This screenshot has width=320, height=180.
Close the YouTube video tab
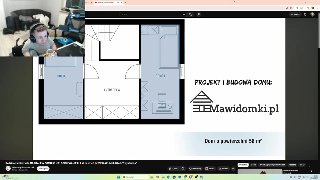tap(121, 2)
